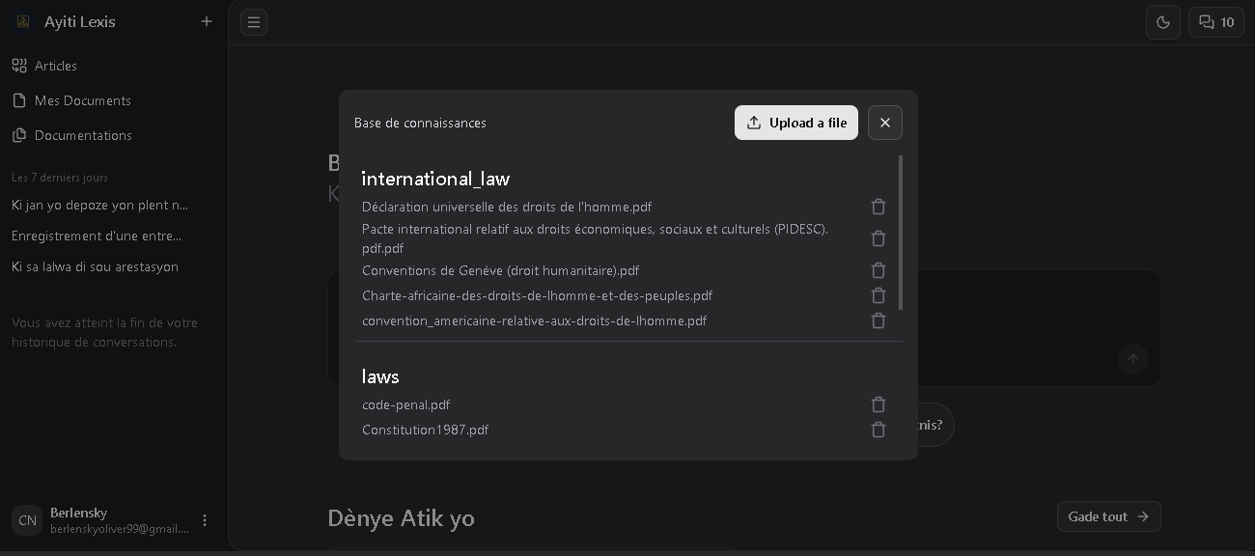Close the Base de connaissances dialog

pyautogui.click(x=885, y=123)
